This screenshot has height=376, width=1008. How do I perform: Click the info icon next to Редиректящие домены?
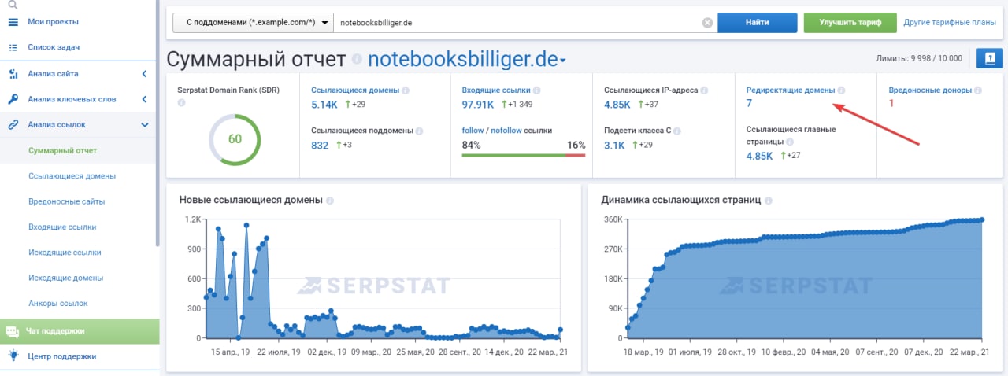[x=841, y=90]
